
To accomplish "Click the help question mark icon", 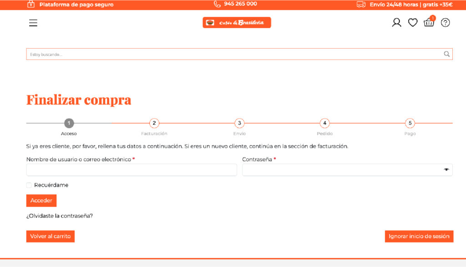I will (x=445, y=23).
